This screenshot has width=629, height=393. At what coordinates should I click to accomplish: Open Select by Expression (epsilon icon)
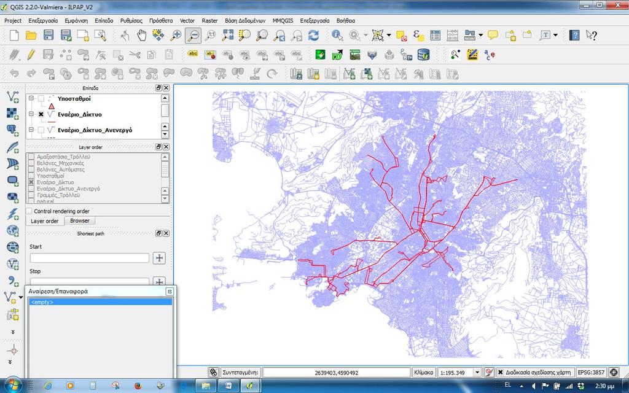tap(418, 35)
